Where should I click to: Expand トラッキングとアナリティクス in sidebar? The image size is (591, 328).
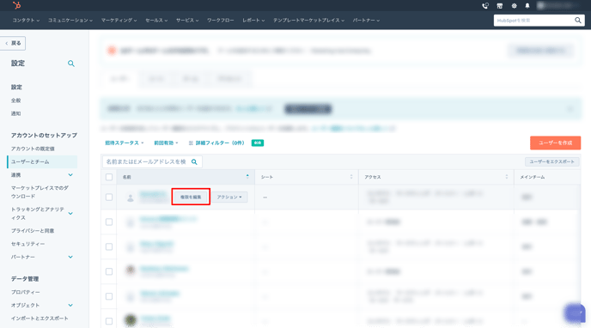pyautogui.click(x=70, y=214)
